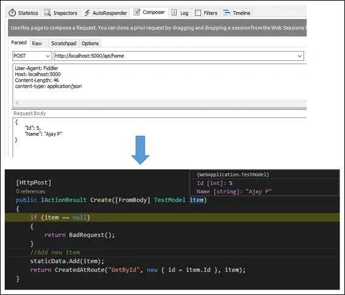
Task: Click the item parameter in Create method
Action: 197,200
